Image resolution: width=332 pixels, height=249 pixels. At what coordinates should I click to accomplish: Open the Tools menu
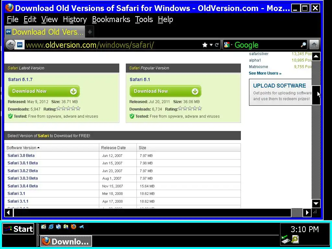tap(144, 19)
